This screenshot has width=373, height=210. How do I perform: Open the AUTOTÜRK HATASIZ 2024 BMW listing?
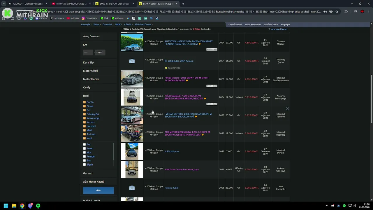[189, 43]
